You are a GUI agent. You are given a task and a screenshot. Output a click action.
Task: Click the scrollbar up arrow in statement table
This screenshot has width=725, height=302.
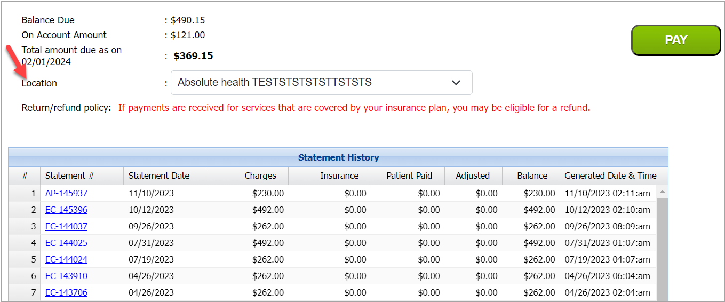click(662, 191)
